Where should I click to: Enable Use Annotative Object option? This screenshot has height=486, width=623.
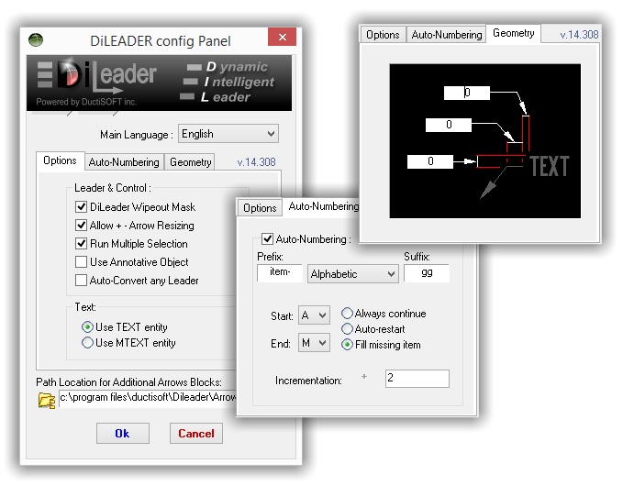[82, 262]
